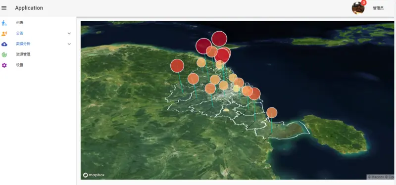Screen dimensions: 396x185
Task: Open the red notification badge
Action: (364, 2)
